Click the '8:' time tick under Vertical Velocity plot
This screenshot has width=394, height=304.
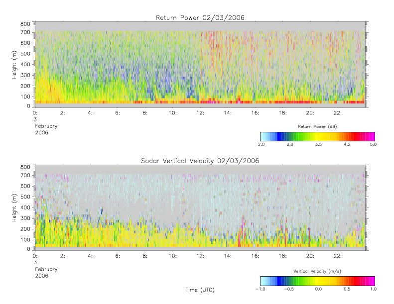145,256
